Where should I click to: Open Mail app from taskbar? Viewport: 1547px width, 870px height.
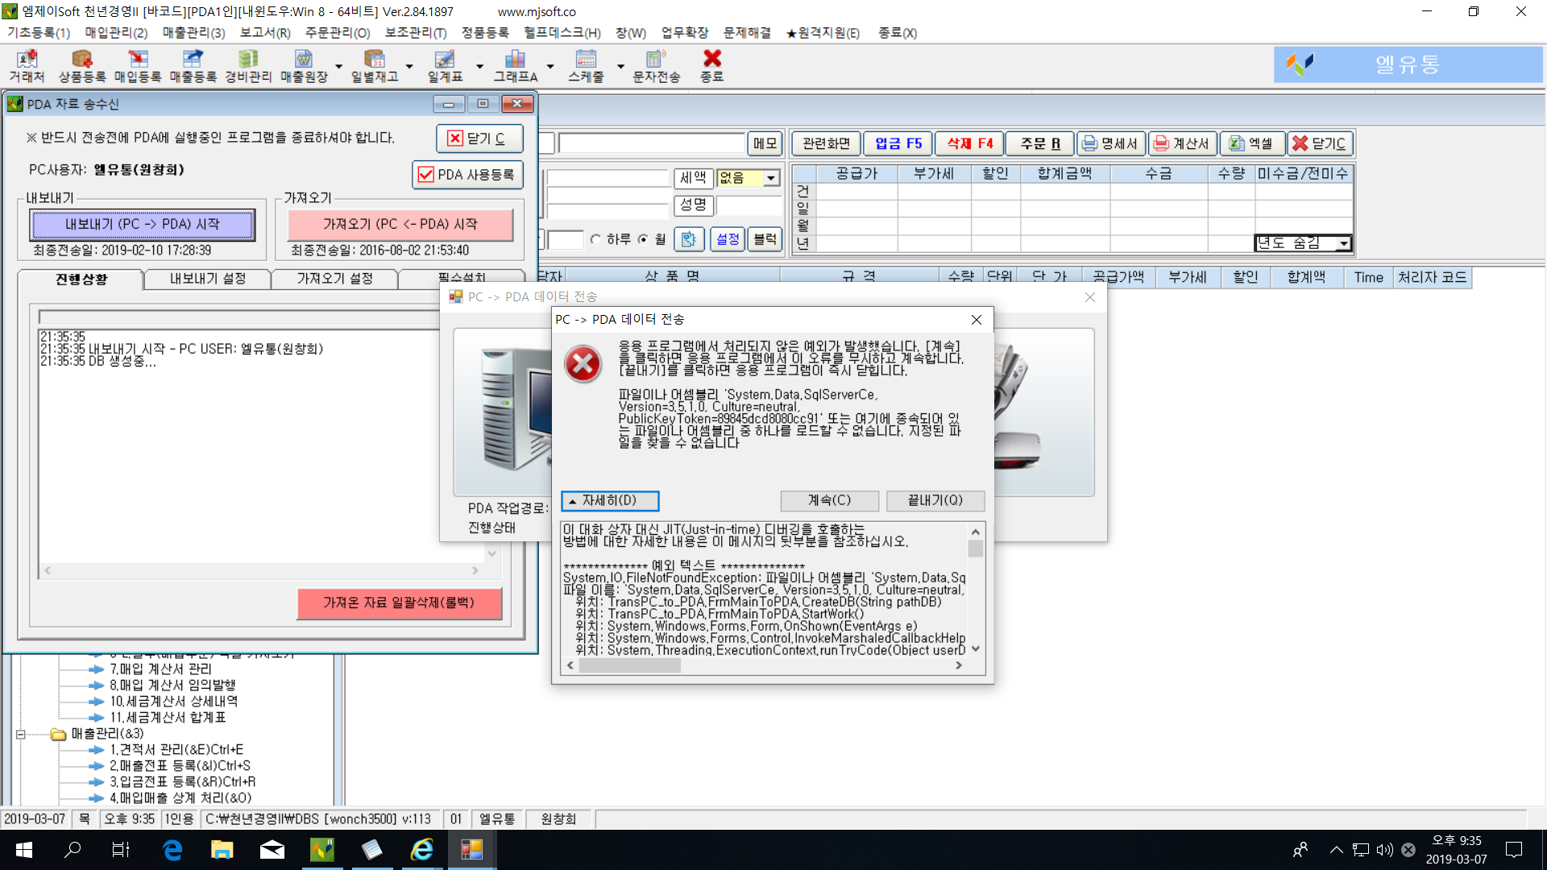click(272, 850)
